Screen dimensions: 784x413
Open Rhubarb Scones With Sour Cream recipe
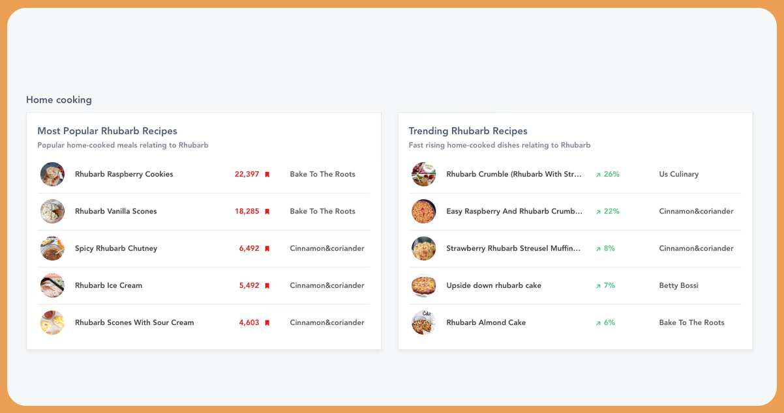click(x=134, y=322)
